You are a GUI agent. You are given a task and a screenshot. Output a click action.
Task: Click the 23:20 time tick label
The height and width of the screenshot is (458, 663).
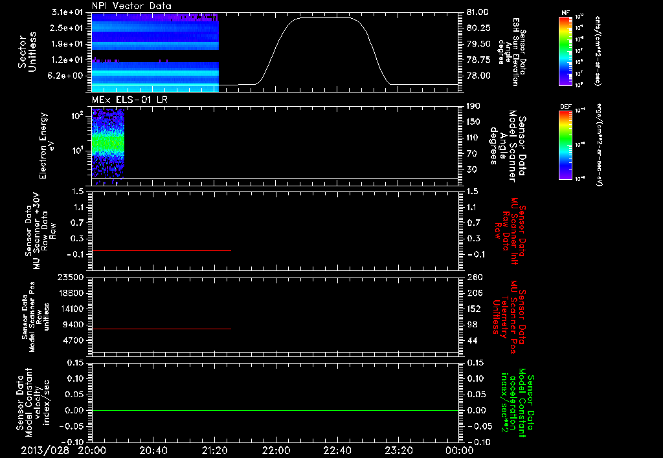(398, 450)
